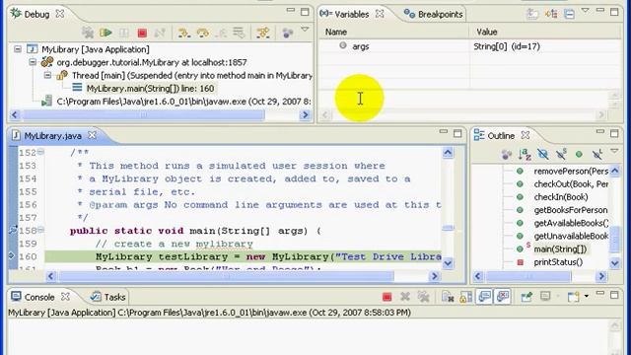Fold the main method at line 158
Screen dimensions: 631x355
tap(40, 230)
